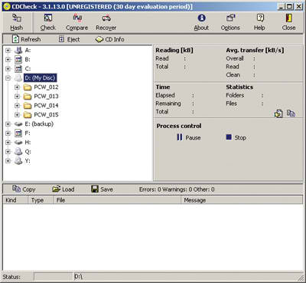This screenshot has height=283, width=306.
Task: Select D: (My Disc) in tree
Action: [40, 77]
